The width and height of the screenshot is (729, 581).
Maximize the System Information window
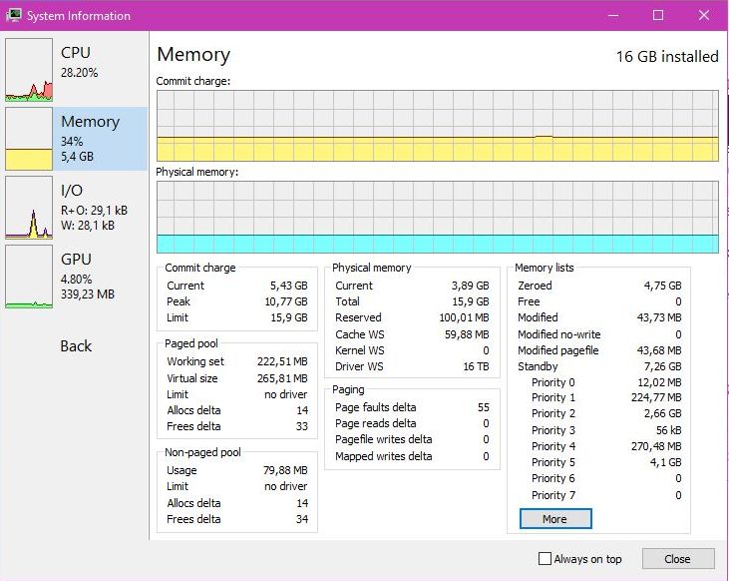(x=658, y=16)
